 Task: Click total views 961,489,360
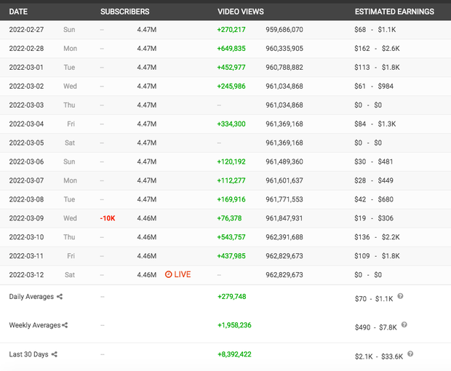[284, 161]
